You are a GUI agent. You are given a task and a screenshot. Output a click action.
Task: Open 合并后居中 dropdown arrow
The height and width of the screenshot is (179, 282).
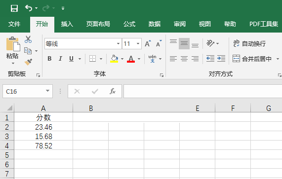point(278,59)
